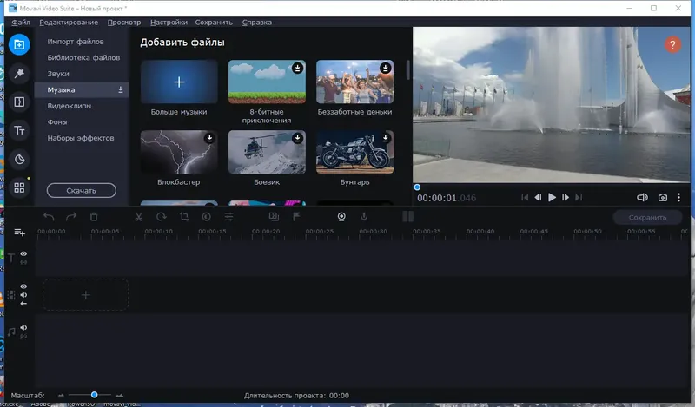The width and height of the screenshot is (695, 407).
Task: Click download arrow beside Музыка
Action: pyautogui.click(x=120, y=90)
